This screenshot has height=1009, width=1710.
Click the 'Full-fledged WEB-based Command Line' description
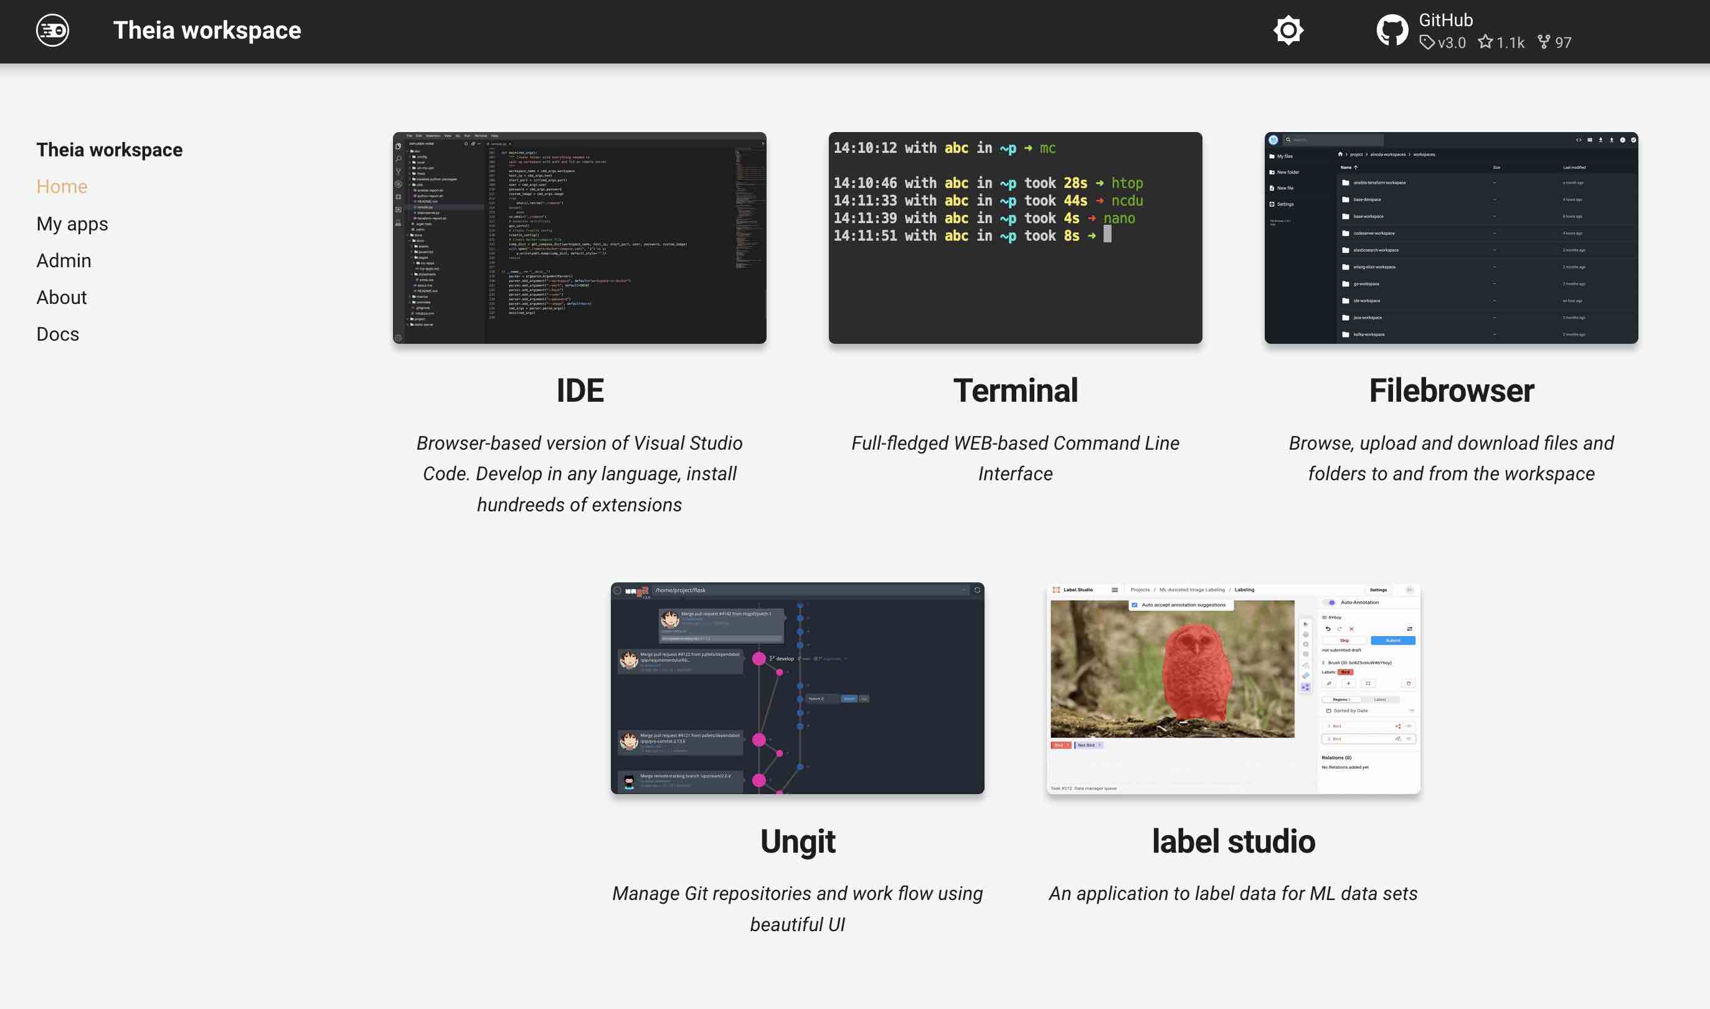click(1016, 458)
